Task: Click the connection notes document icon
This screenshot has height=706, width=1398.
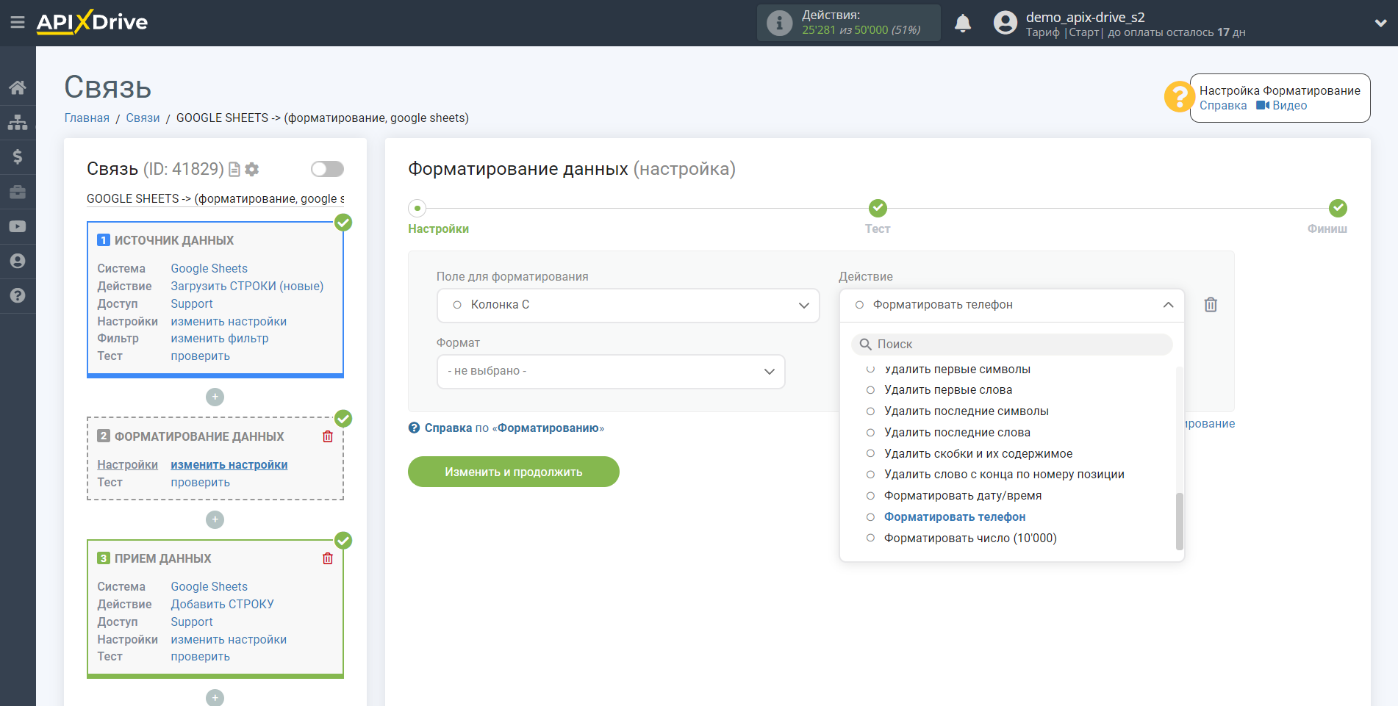Action: tap(234, 170)
